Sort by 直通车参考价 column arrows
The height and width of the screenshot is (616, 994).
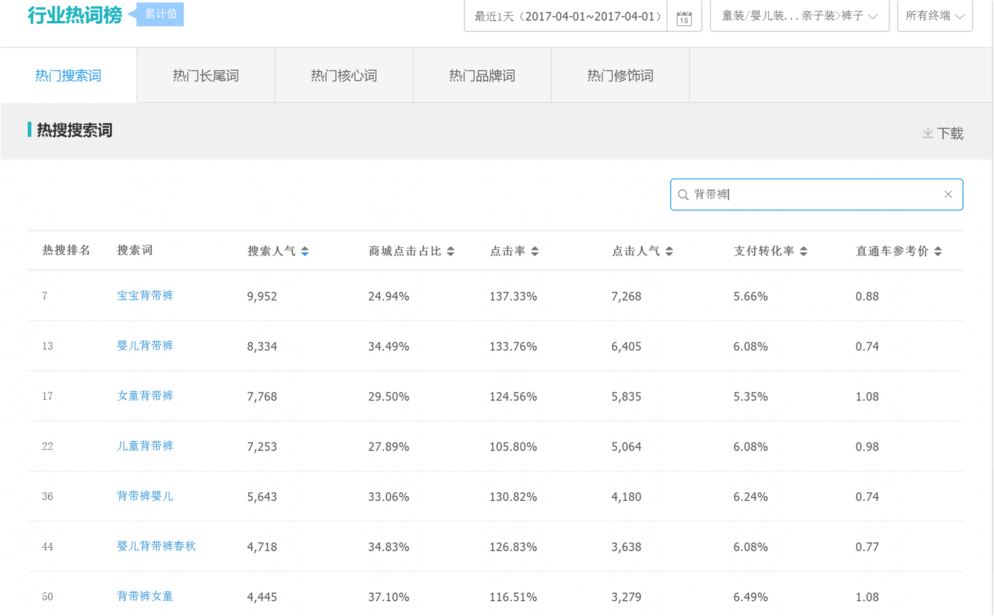coord(938,251)
